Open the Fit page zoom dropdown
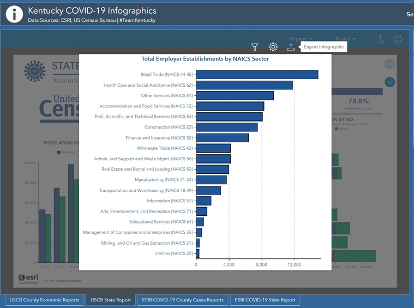Image resolution: width=414 pixels, height=308 pixels. pyautogui.click(x=301, y=39)
